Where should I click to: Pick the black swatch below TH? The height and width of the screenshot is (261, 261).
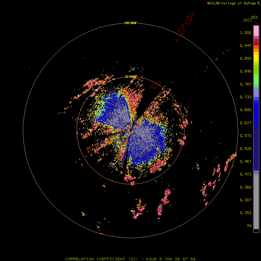click(x=256, y=230)
